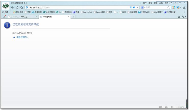Open the 百度 bookmark

point(76,12)
